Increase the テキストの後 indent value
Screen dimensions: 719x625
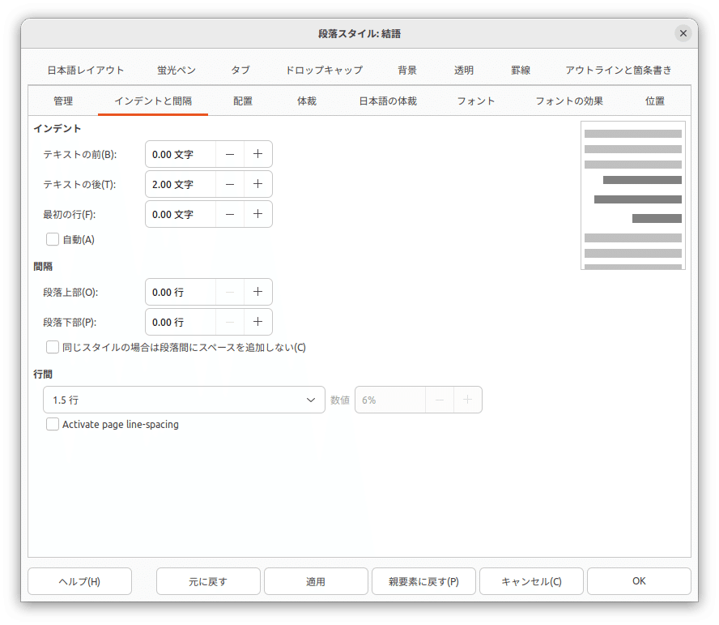[x=258, y=184]
